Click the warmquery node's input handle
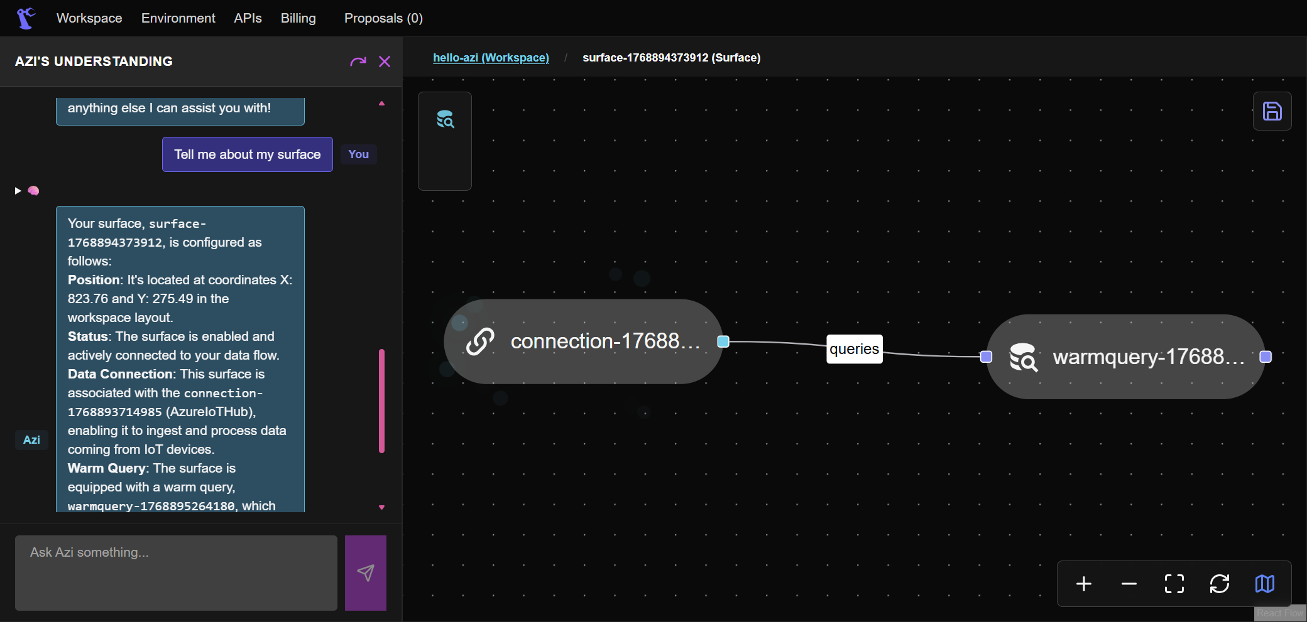 coord(987,357)
